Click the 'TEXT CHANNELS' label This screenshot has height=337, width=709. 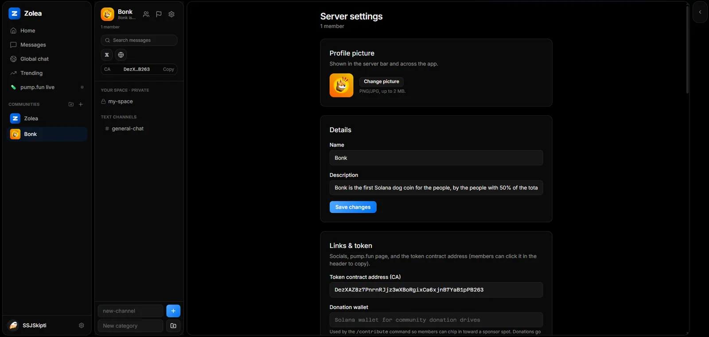point(119,117)
